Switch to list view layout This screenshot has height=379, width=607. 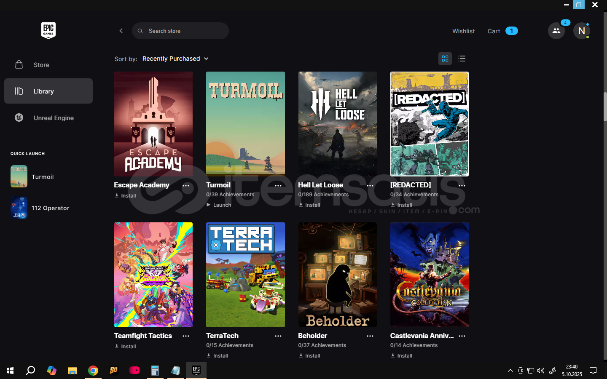pos(462,59)
